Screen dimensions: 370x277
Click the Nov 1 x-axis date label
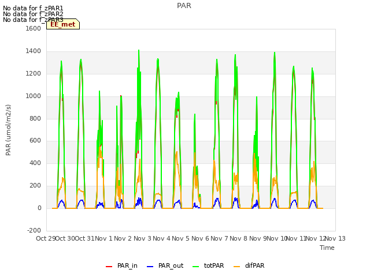(103, 238)
